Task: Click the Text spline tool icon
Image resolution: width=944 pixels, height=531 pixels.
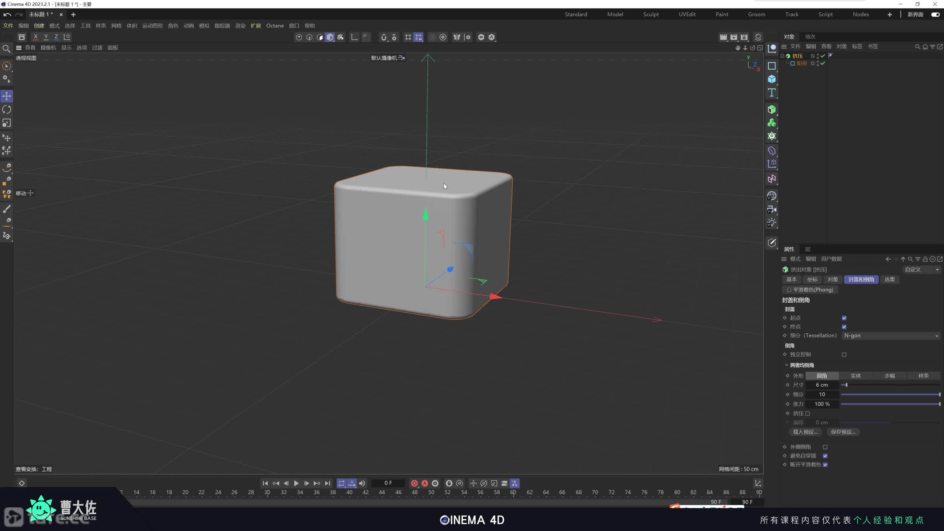Action: (x=771, y=93)
